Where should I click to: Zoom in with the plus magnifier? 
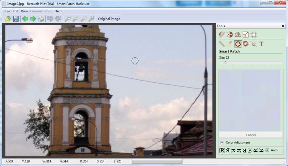(67, 19)
